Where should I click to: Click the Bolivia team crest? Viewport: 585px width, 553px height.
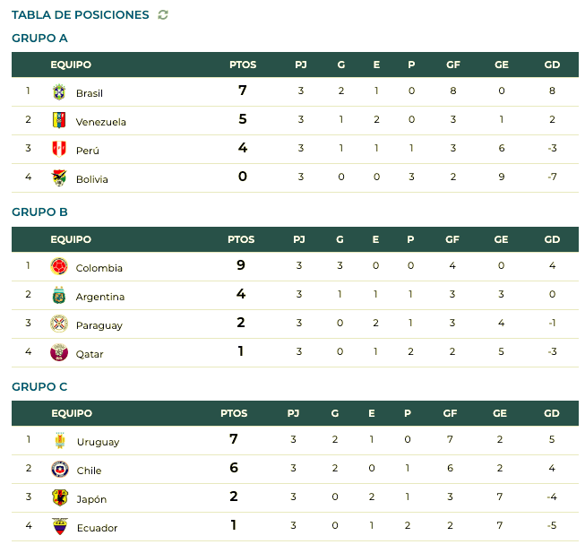pyautogui.click(x=59, y=177)
